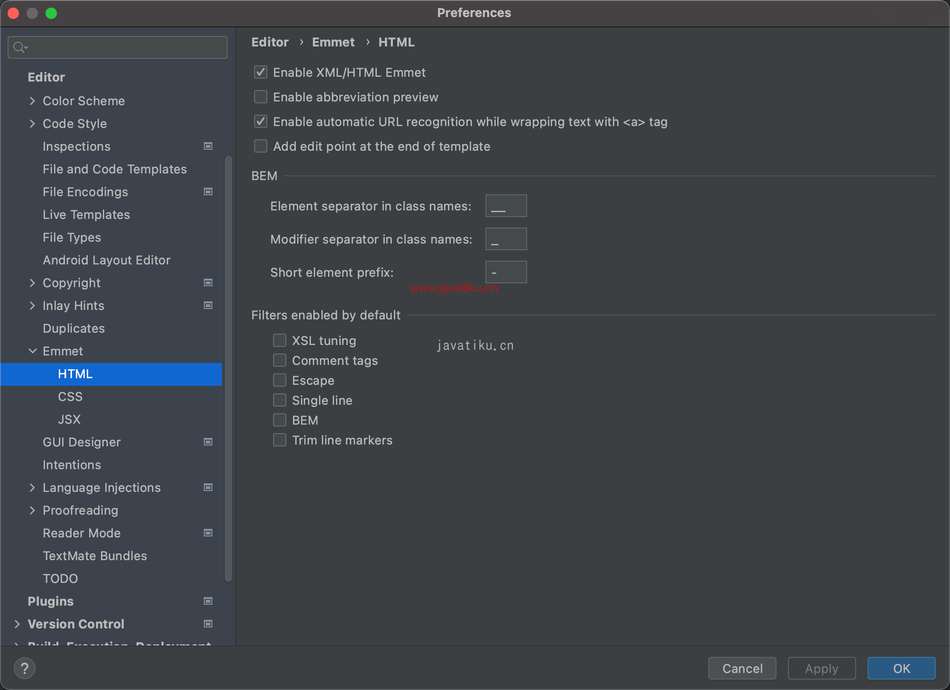Click the project-level icon beside Reader Mode
Screen dimensions: 950x690
click(x=208, y=533)
